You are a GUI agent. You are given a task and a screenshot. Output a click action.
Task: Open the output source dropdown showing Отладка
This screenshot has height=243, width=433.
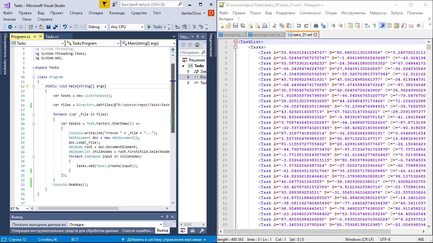pos(115,224)
